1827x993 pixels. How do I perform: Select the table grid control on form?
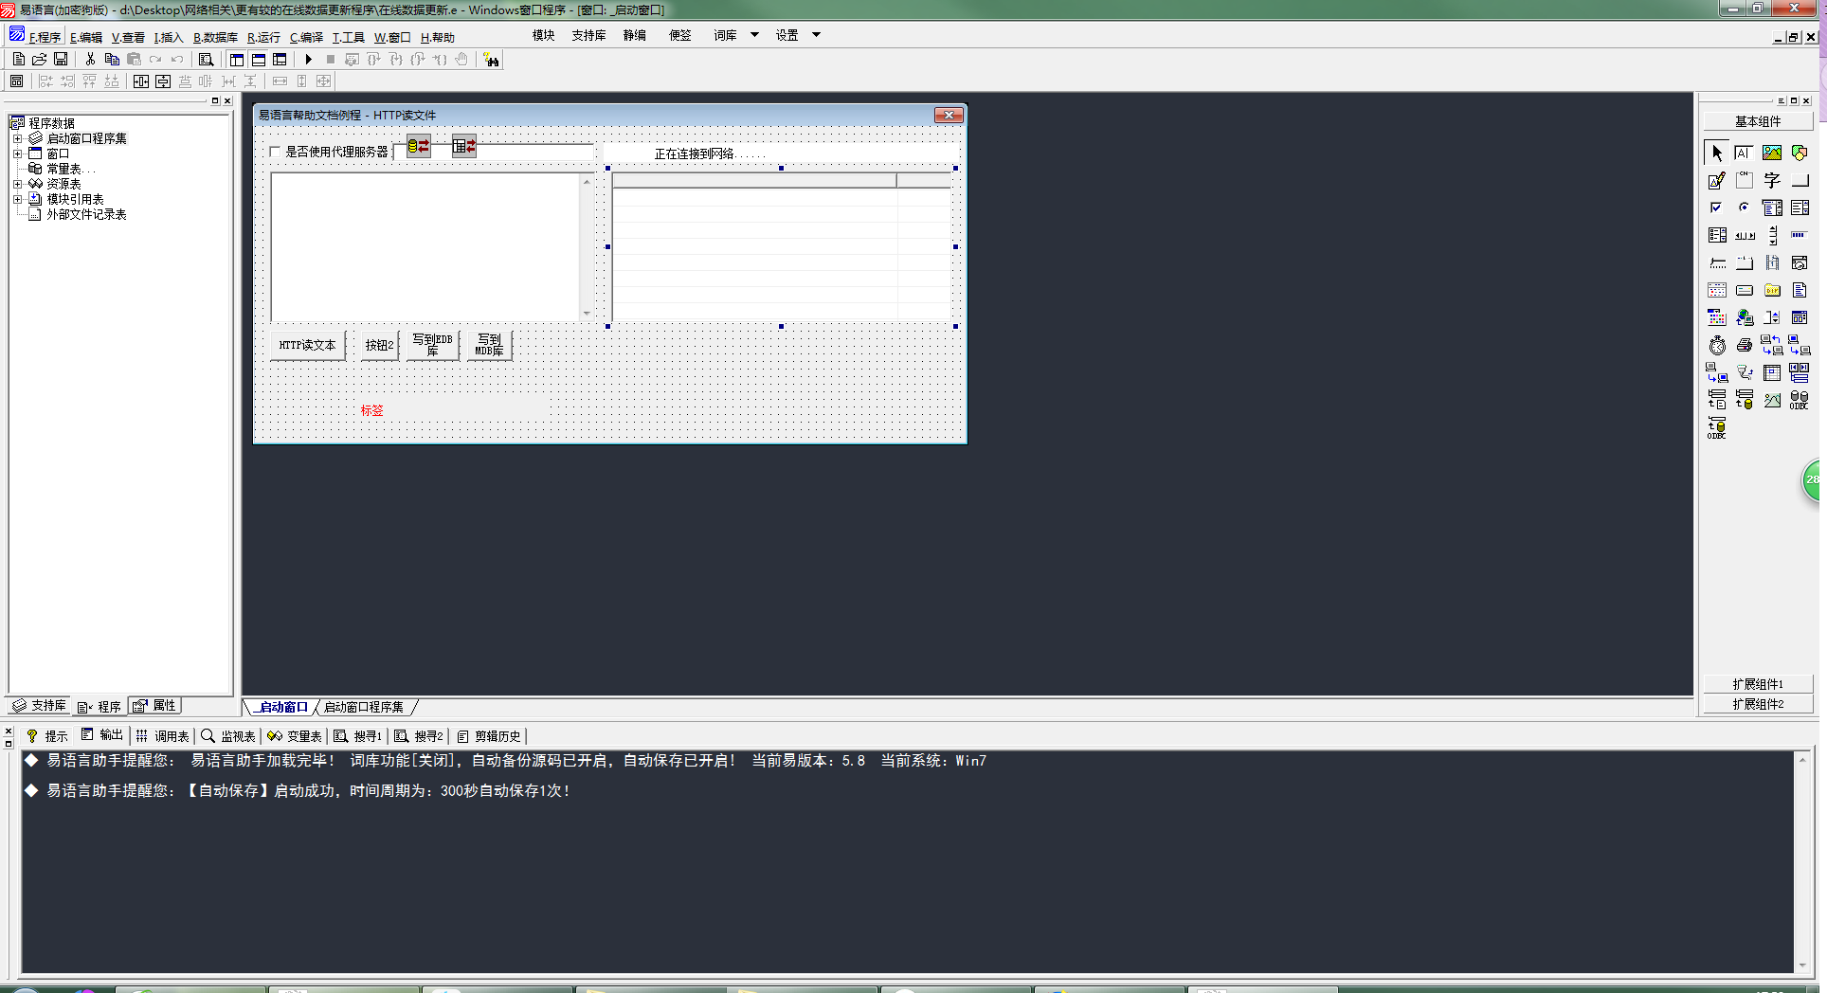[x=782, y=247]
